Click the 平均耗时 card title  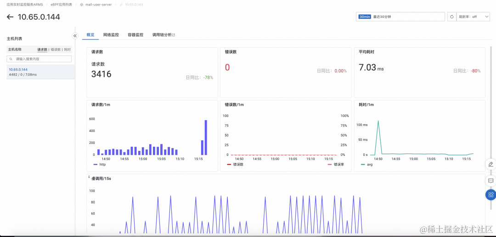[366, 52]
